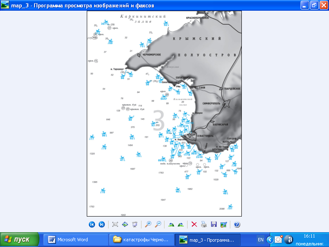
Task: Click the СЕВАСТОПОЛЬ label on the map
Action: pyautogui.click(x=205, y=136)
